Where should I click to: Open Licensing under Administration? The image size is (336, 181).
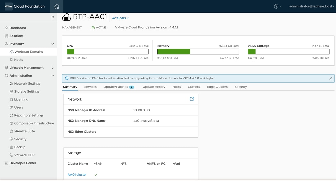21,99
